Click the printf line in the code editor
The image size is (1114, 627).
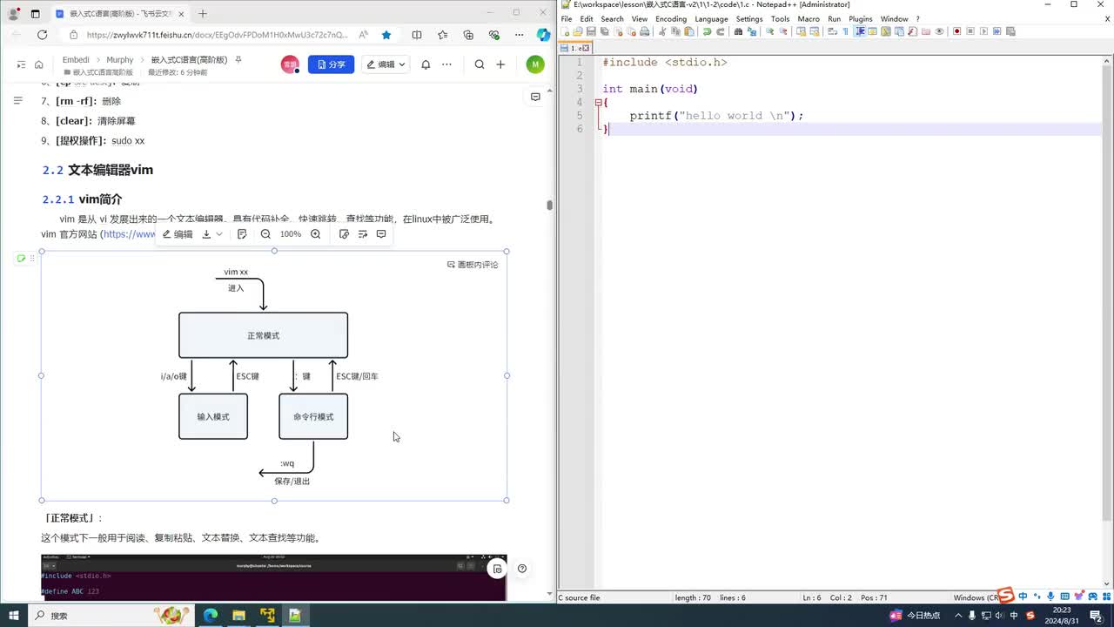point(716,116)
